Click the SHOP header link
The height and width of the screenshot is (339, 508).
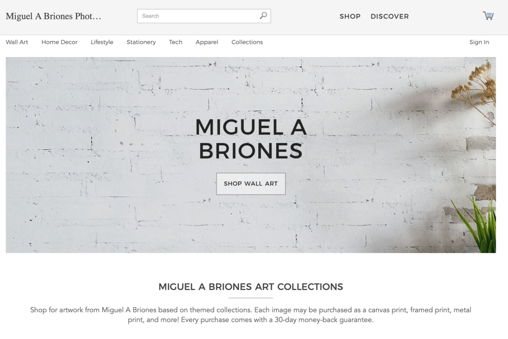(350, 16)
